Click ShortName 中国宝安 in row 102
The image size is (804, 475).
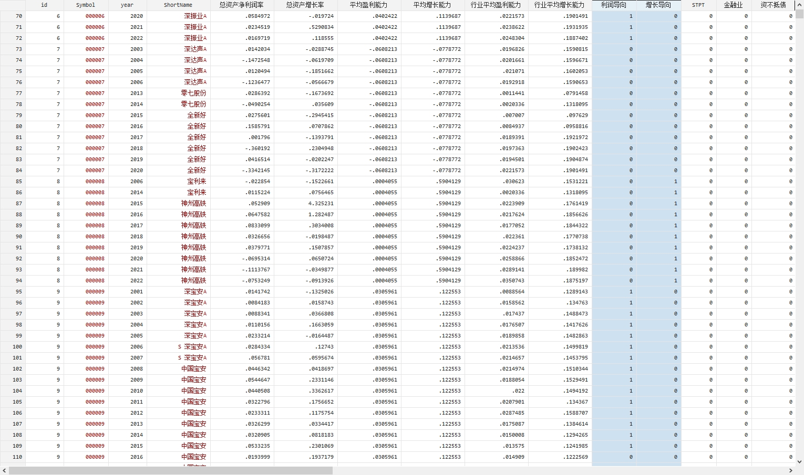tap(178, 369)
